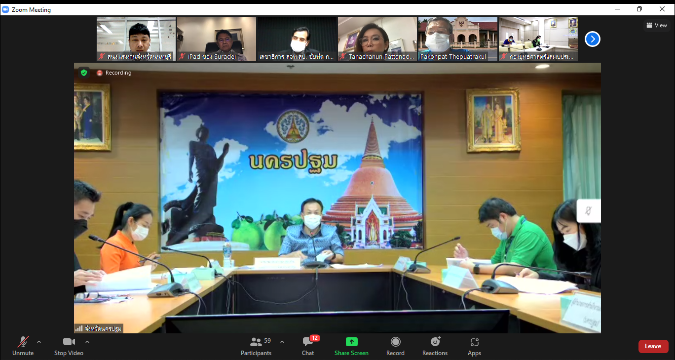Image resolution: width=675 pixels, height=360 pixels.
Task: Leave the meeting
Action: point(653,346)
